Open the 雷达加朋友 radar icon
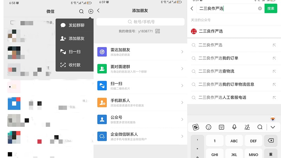Viewport: 281px width, 158px height. click(x=102, y=52)
